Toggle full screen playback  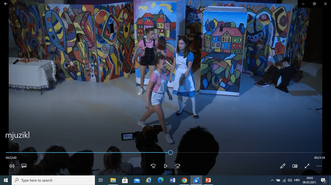307,166
